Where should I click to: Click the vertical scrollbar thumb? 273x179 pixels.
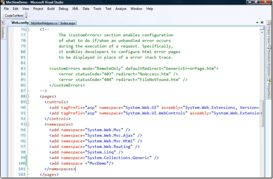tap(262, 113)
